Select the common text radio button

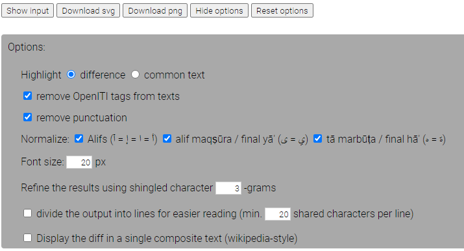[x=135, y=75]
